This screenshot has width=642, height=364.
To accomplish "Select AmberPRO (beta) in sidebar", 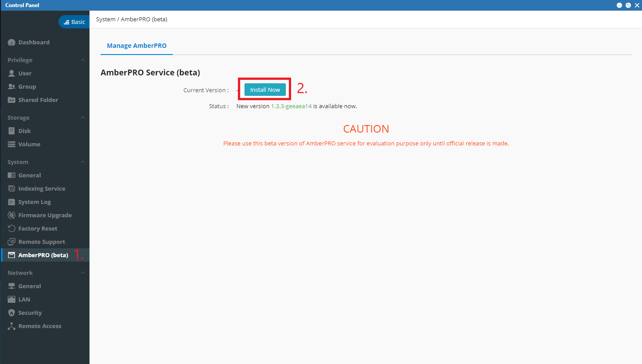I will coord(45,255).
